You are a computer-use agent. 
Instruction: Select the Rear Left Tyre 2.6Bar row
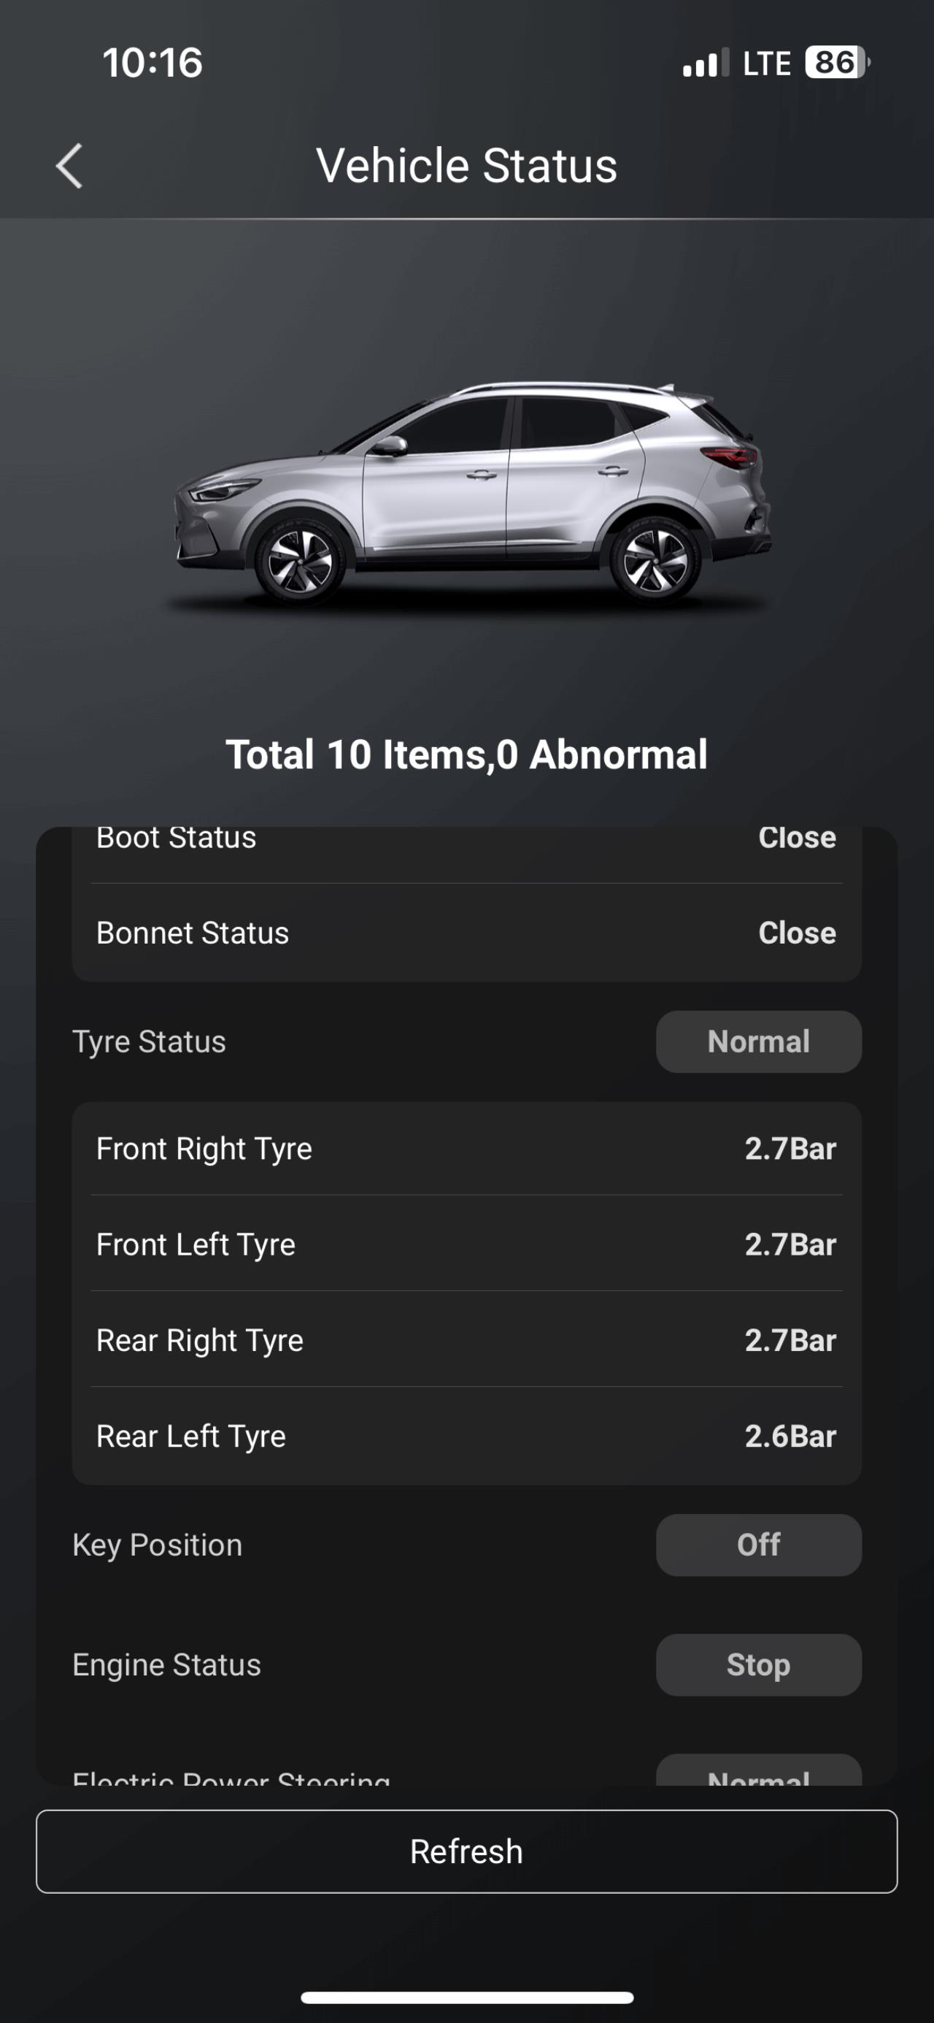click(x=467, y=1436)
